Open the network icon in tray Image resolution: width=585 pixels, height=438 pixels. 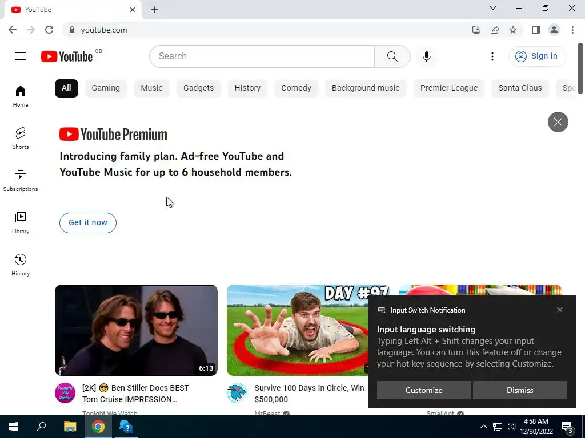pos(498,427)
